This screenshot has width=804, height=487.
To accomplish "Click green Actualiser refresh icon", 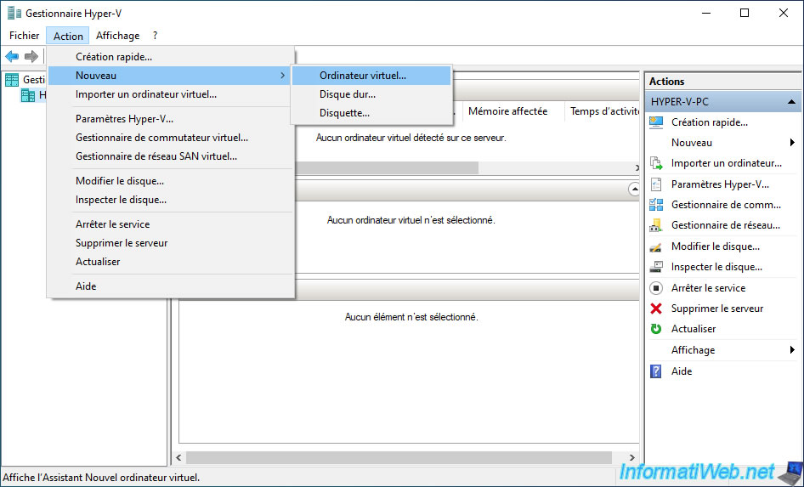I will (x=656, y=329).
